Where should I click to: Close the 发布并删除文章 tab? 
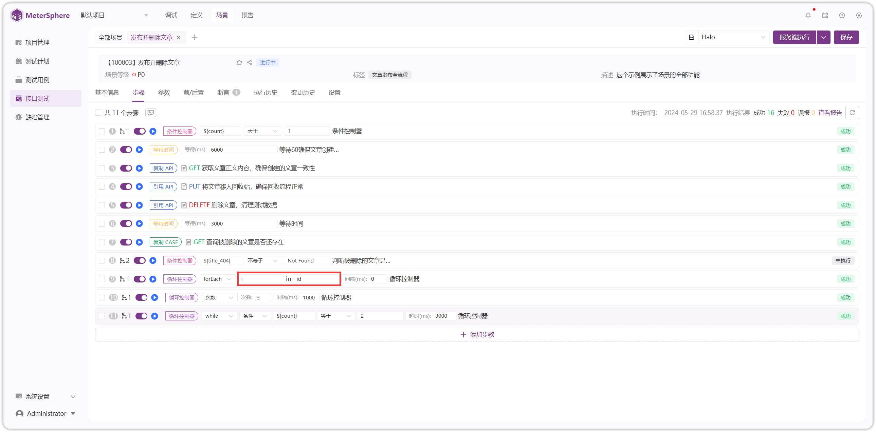click(179, 38)
